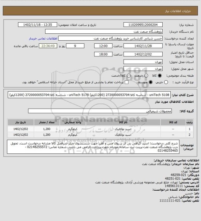Click the creator phone 11111111-021
Viewport: 201px width, 221px height.
click(170, 201)
